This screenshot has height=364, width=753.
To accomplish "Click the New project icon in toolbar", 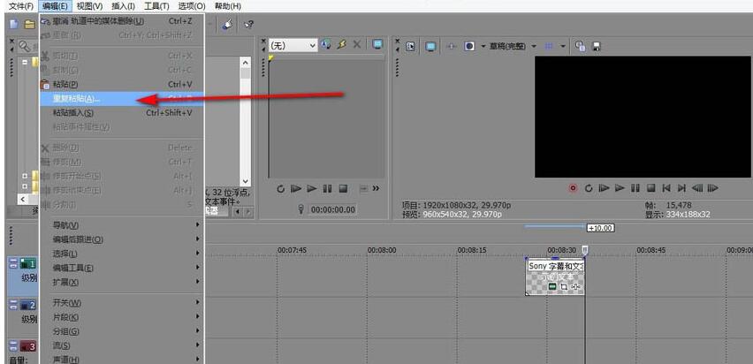I will [x=13, y=24].
